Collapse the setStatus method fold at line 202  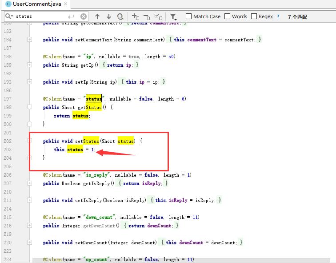29,141
